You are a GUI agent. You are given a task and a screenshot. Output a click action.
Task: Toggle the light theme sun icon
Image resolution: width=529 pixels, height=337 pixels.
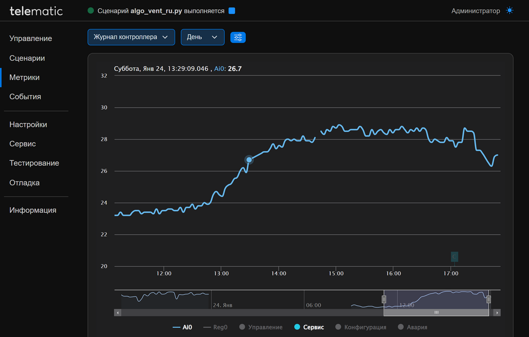point(510,11)
